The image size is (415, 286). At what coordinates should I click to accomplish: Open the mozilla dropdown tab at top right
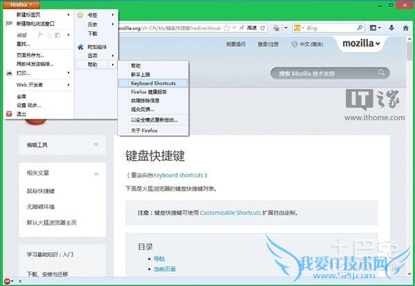pyautogui.click(x=361, y=44)
